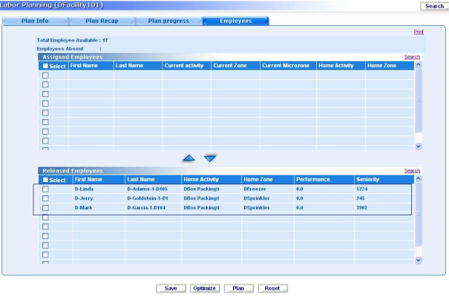
Task: Toggle Select all in Released Employees header
Action: (45, 180)
